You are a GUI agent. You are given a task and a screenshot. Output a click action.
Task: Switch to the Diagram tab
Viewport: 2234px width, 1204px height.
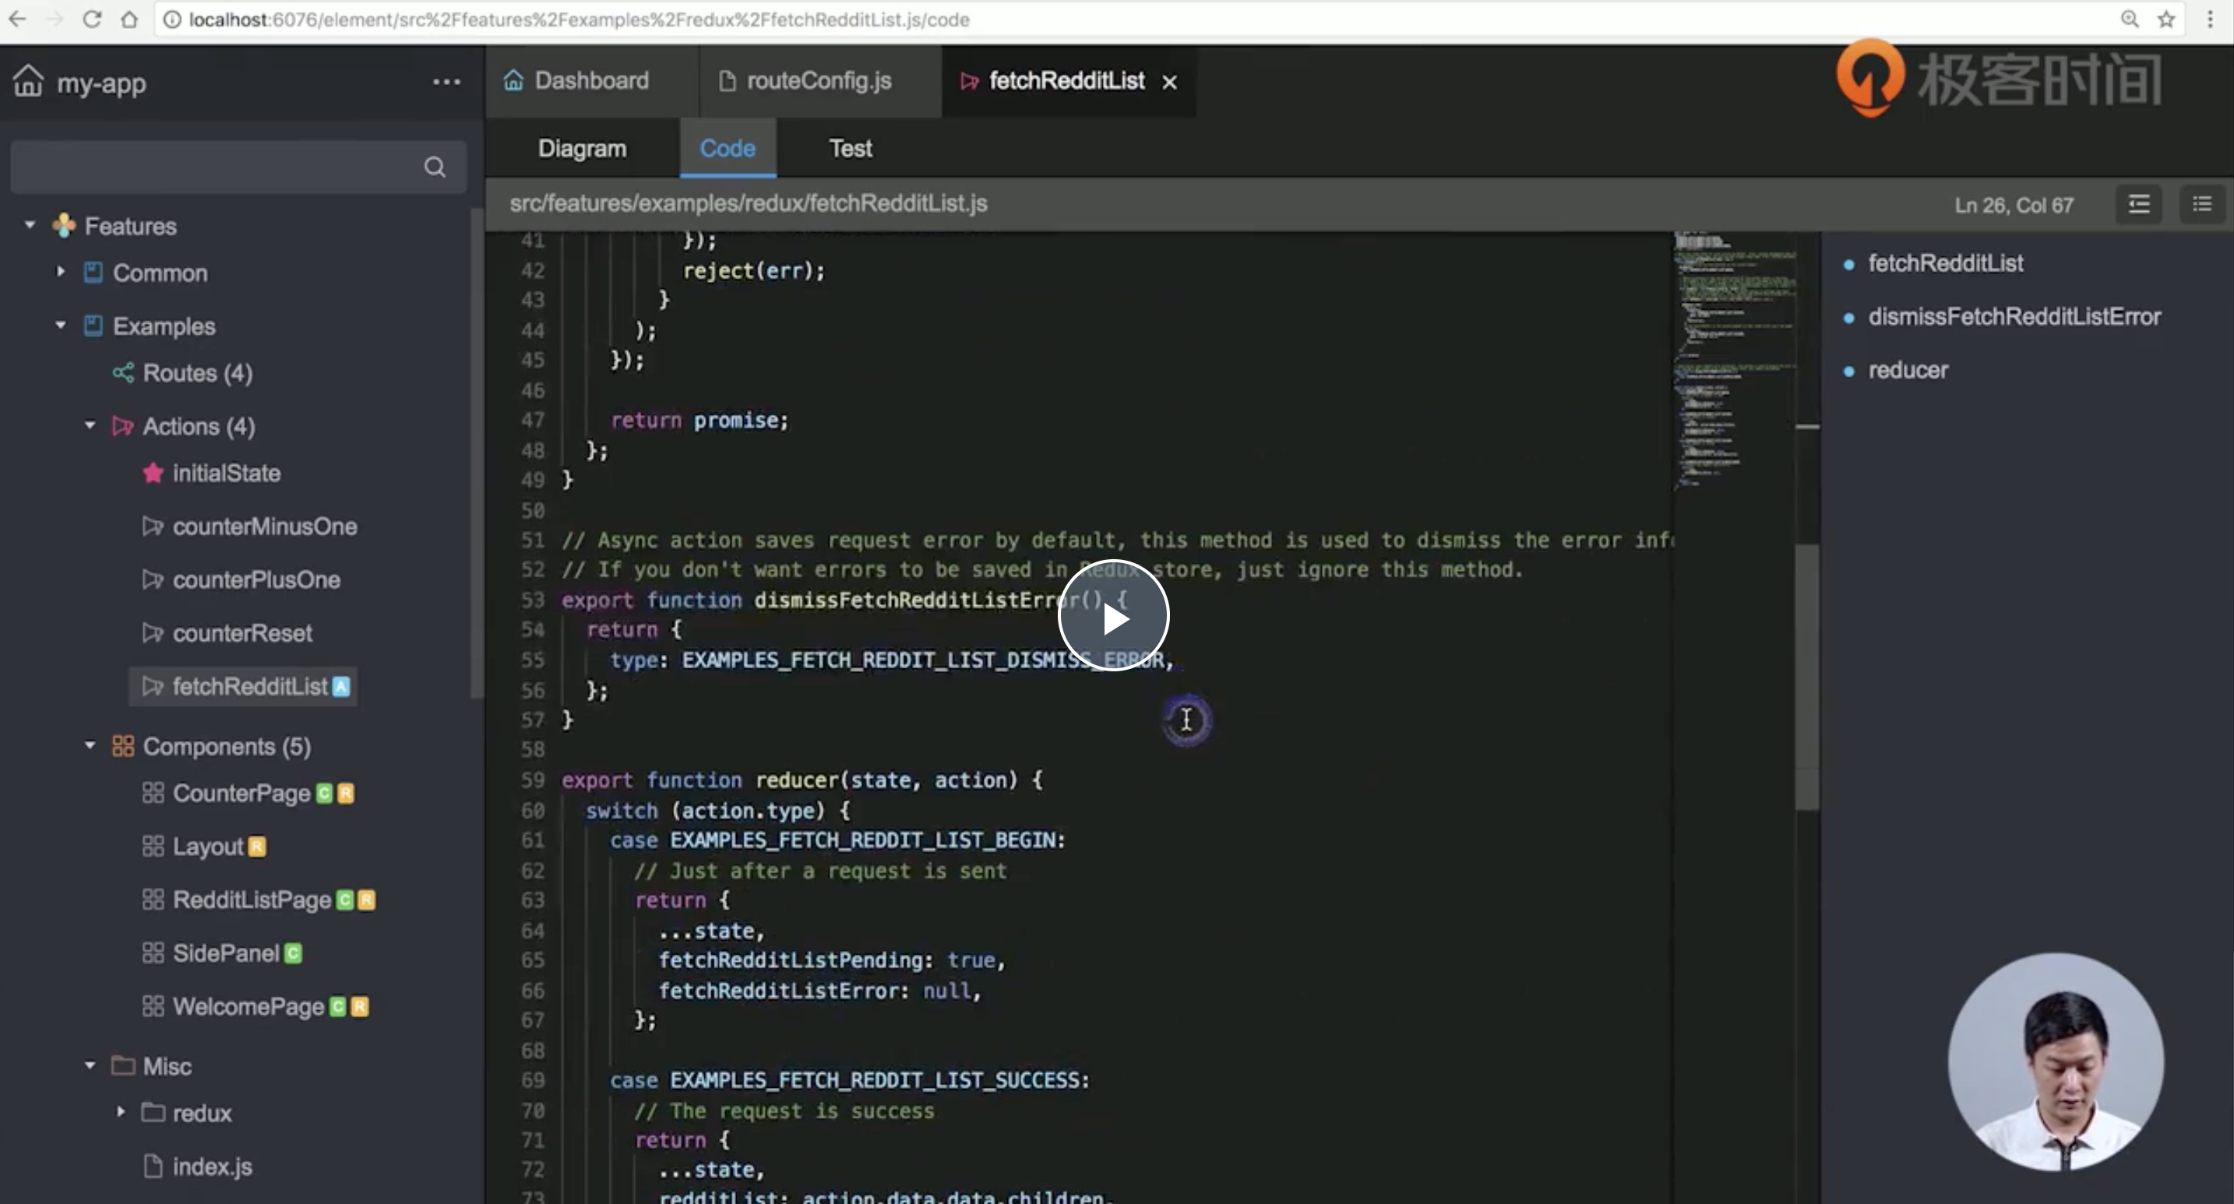point(582,148)
